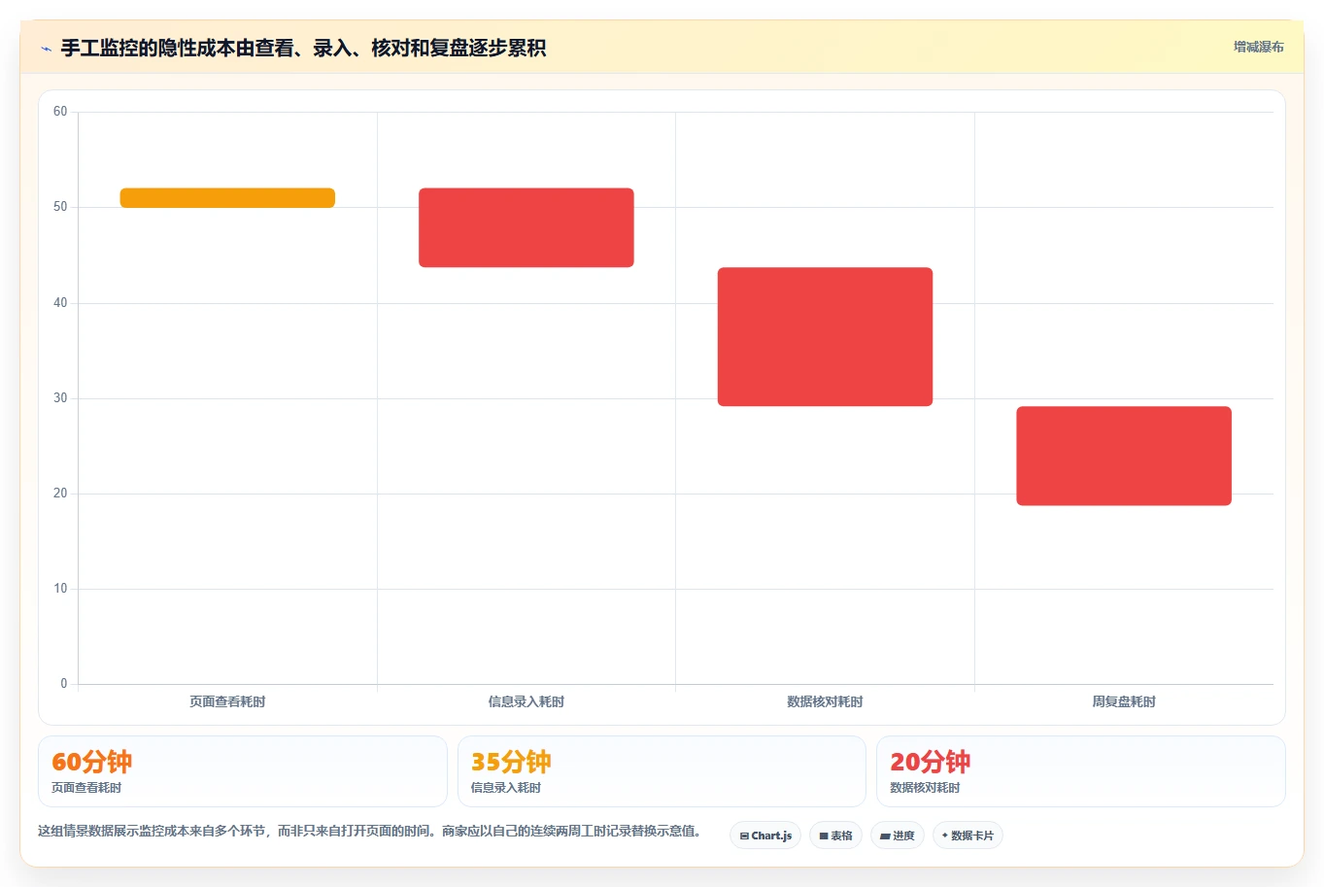Image resolution: width=1324 pixels, height=887 pixels.
Task: Click the y-axis value 50
Action: click(x=60, y=207)
